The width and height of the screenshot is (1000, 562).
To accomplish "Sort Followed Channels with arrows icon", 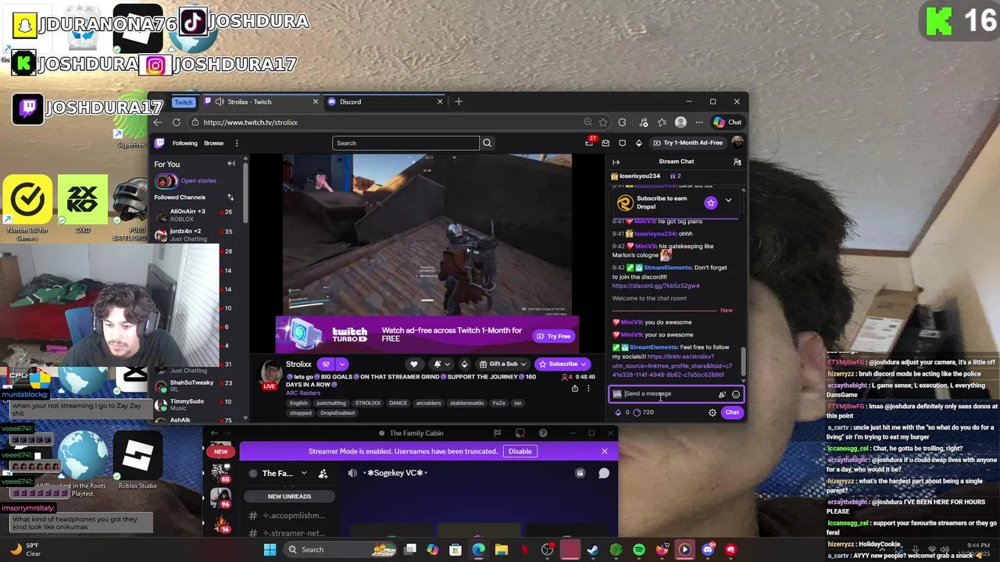I will click(x=230, y=197).
